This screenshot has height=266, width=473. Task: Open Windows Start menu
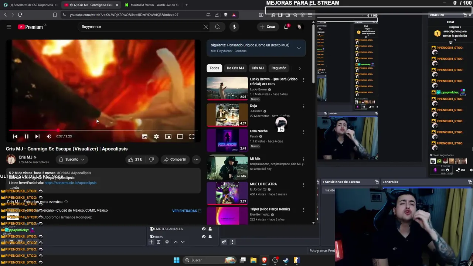click(x=176, y=260)
